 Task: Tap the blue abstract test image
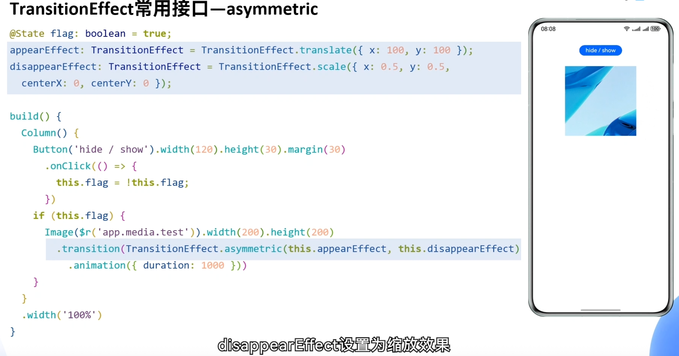600,101
